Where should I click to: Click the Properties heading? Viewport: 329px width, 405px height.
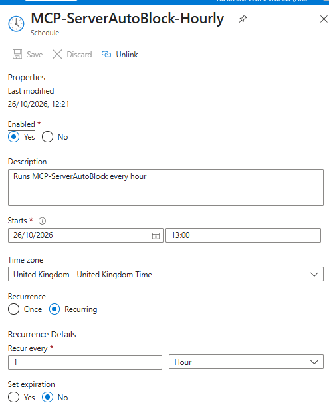tap(27, 78)
